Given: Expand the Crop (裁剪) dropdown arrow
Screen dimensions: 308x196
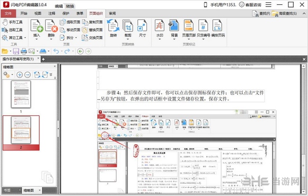Looking at the screenshot, I should (x=128, y=39).
